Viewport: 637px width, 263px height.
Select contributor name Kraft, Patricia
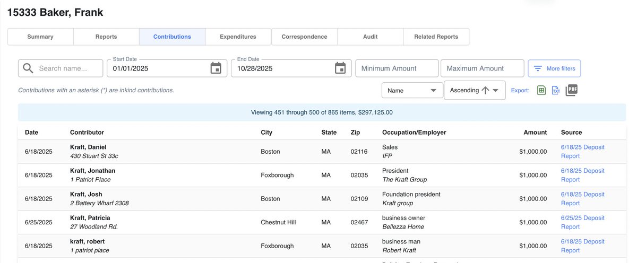click(90, 217)
